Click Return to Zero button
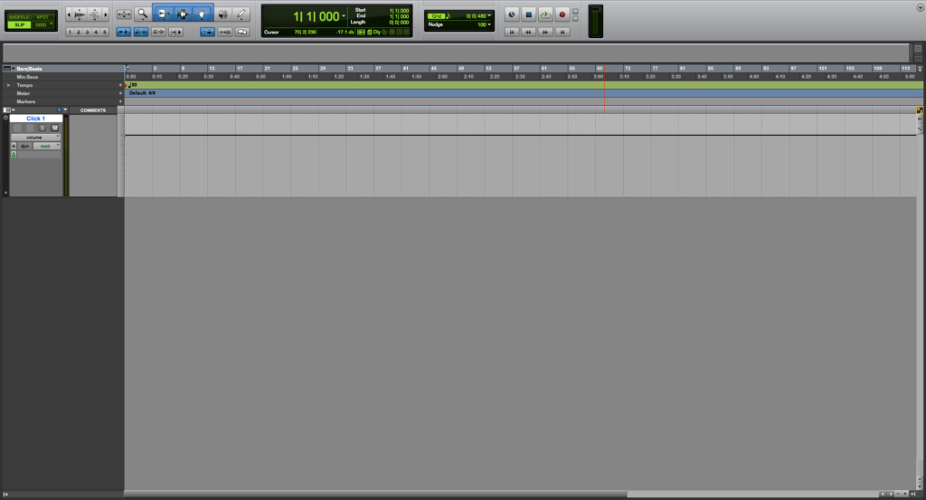The image size is (926, 500). [512, 32]
